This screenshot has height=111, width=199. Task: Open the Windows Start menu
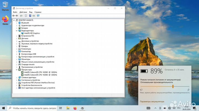point(3,108)
